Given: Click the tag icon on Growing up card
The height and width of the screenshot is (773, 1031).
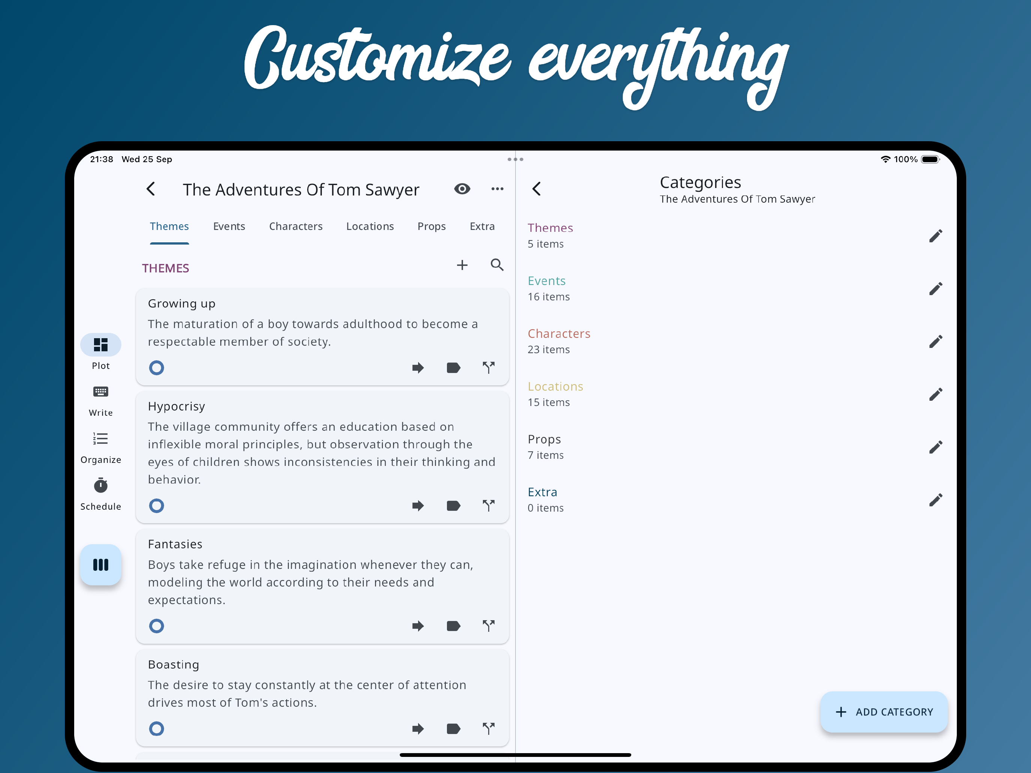Looking at the screenshot, I should pyautogui.click(x=454, y=368).
